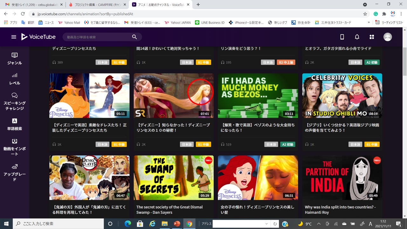Viewport: 407px width, 229px height.
Task: Open the four-dot apps grid icon
Action: point(372,37)
